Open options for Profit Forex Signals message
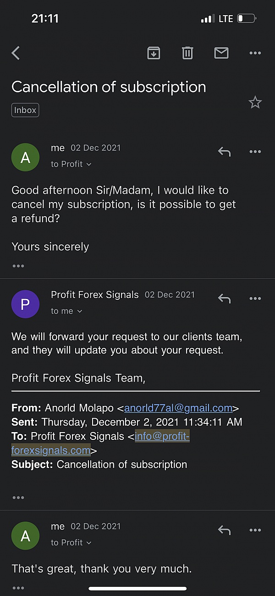The width and height of the screenshot is (275, 596). 255,298
